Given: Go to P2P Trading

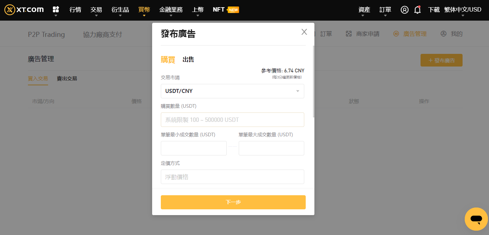Looking at the screenshot, I should click(x=46, y=34).
